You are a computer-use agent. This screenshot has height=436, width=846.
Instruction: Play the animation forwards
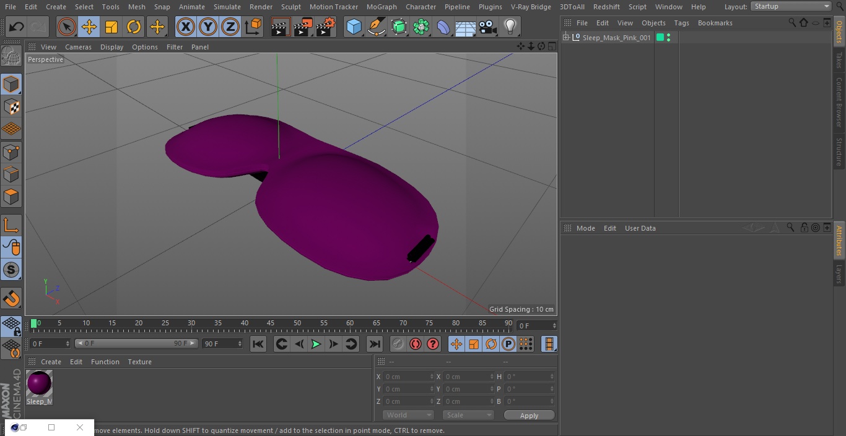tap(316, 344)
